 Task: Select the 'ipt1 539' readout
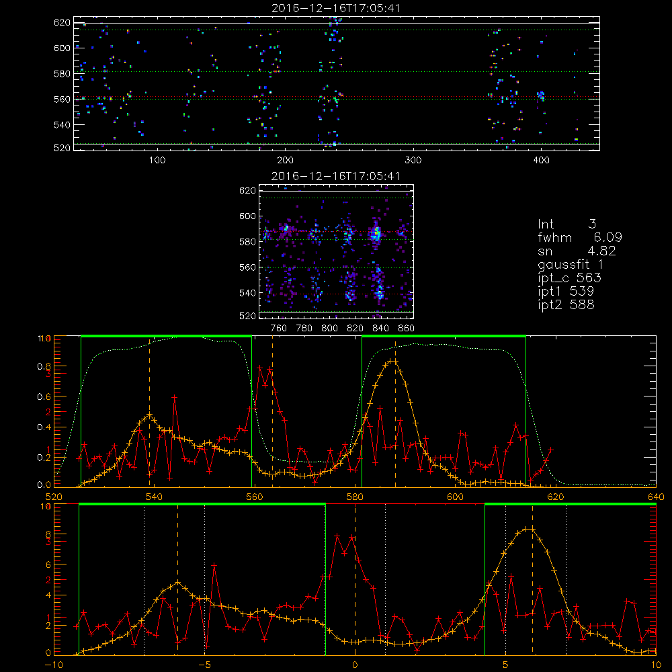coord(566,292)
